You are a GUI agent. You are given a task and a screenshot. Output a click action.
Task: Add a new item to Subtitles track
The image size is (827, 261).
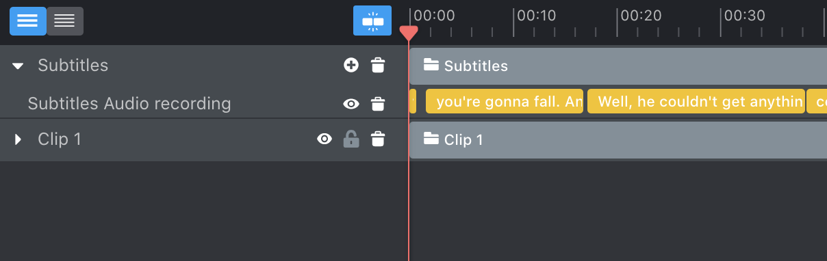coord(351,66)
